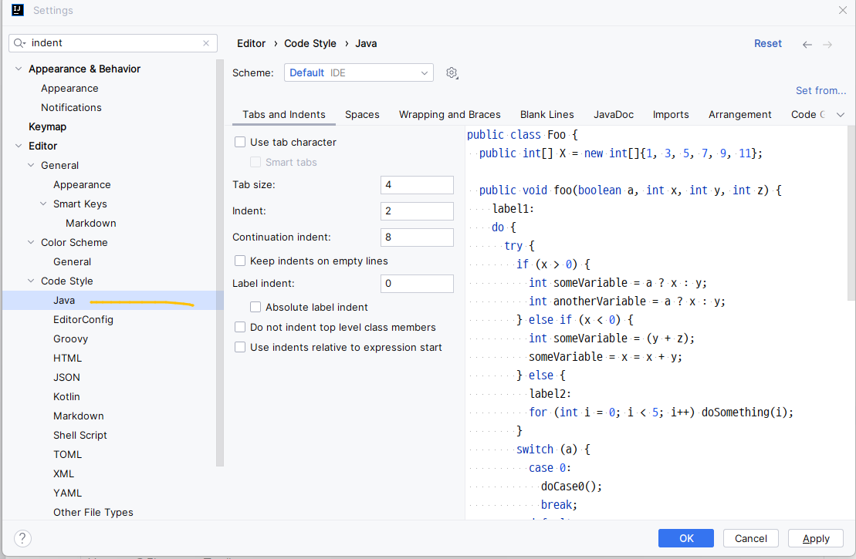Clear the search field text

tap(206, 43)
